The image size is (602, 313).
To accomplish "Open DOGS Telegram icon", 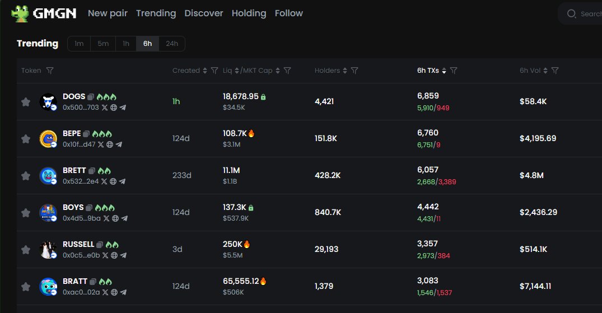I will point(123,108).
